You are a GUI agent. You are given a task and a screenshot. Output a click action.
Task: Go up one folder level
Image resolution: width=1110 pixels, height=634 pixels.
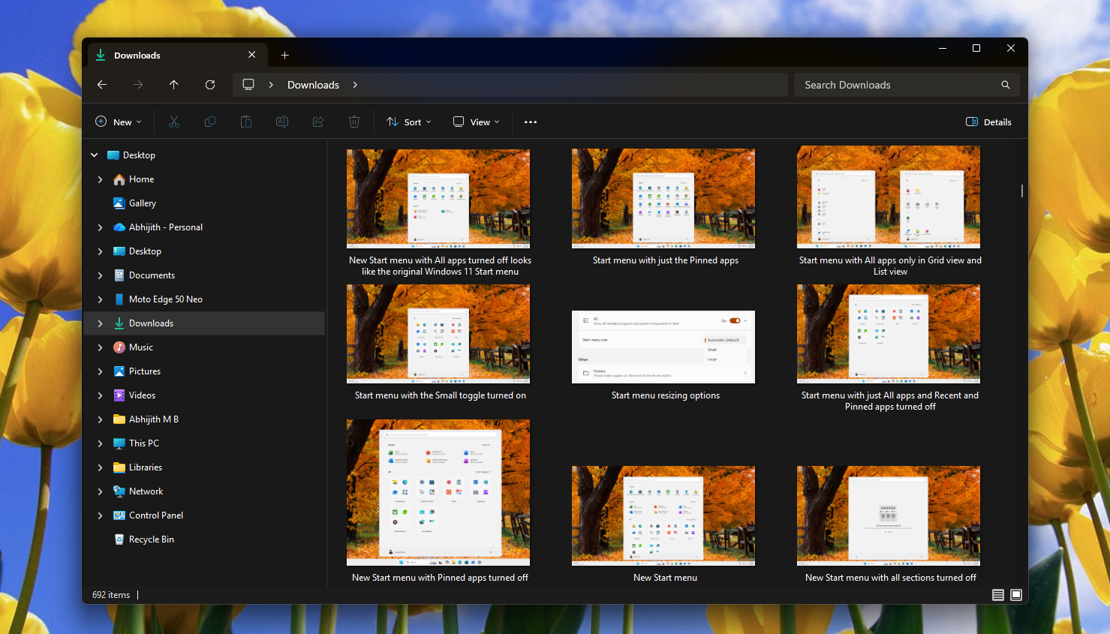coord(174,85)
